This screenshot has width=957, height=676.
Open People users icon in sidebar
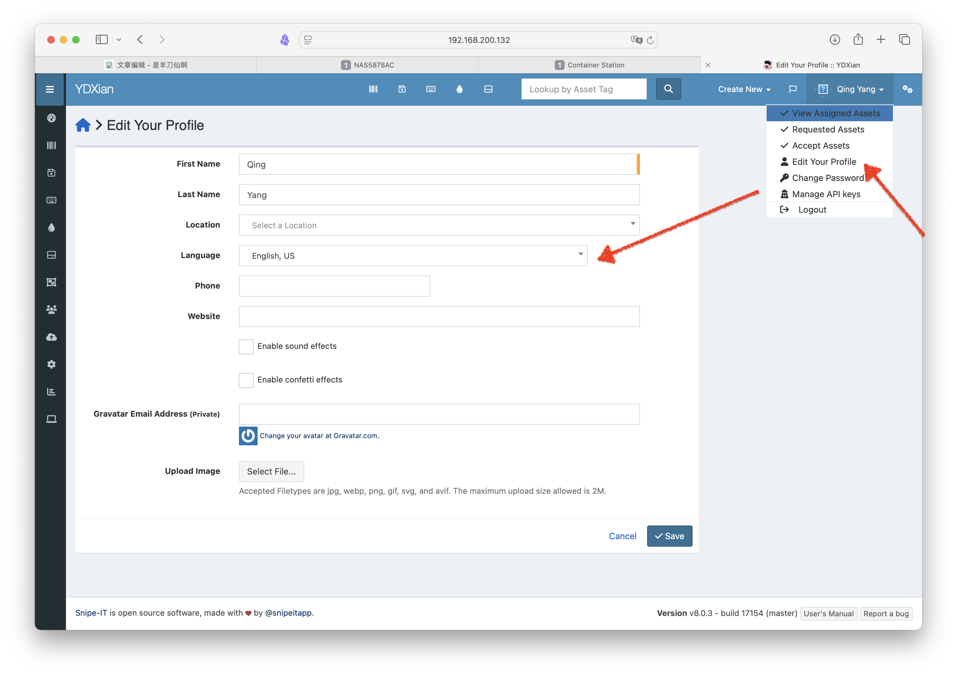(51, 309)
